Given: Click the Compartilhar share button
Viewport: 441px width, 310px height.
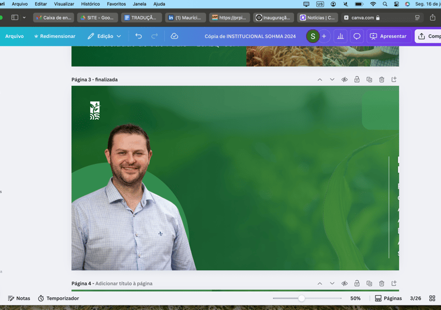Looking at the screenshot, I should [428, 36].
